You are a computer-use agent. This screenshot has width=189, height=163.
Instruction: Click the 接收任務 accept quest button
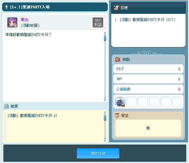click(98, 153)
